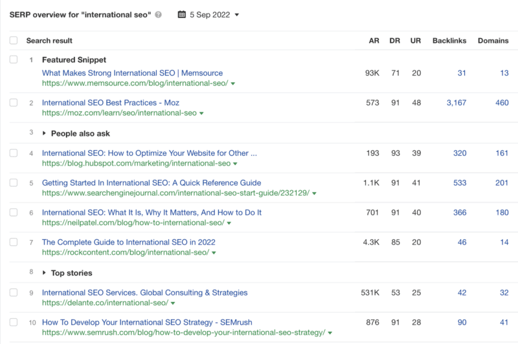Viewport: 518px width, 344px height.
Task: Open the 180 domains count for Neil Patel
Action: tap(502, 212)
